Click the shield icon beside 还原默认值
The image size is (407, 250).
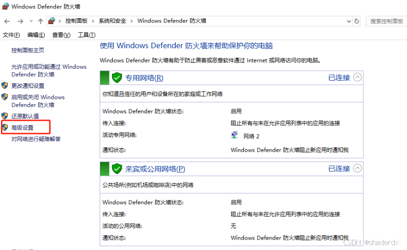[5, 116]
